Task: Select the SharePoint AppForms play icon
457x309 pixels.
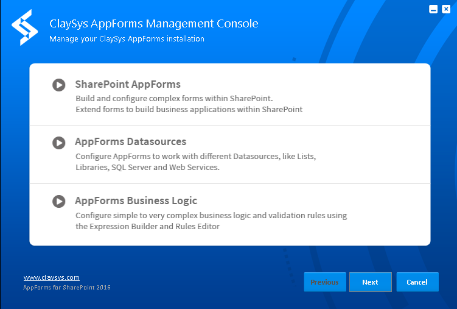Action: 59,85
